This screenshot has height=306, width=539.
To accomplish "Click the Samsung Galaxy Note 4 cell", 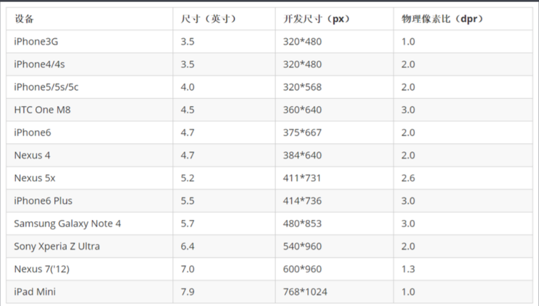I will pyautogui.click(x=89, y=224).
